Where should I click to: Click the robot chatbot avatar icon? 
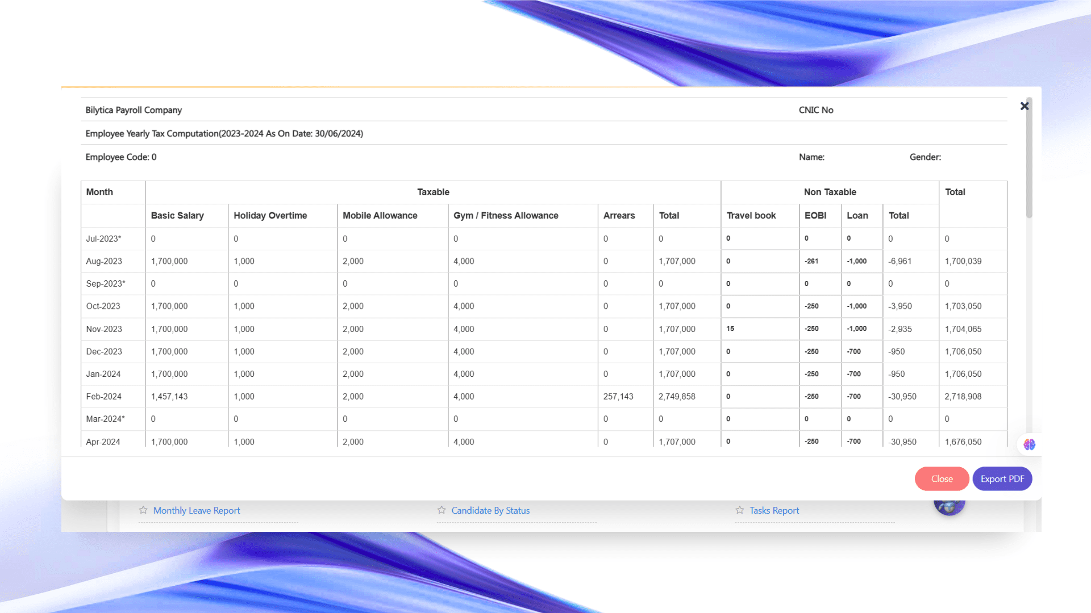[949, 507]
